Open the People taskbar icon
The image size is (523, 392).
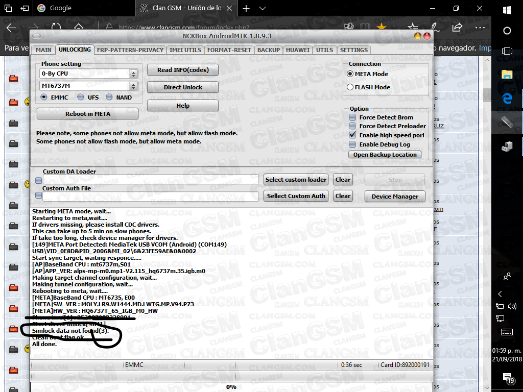click(x=507, y=277)
